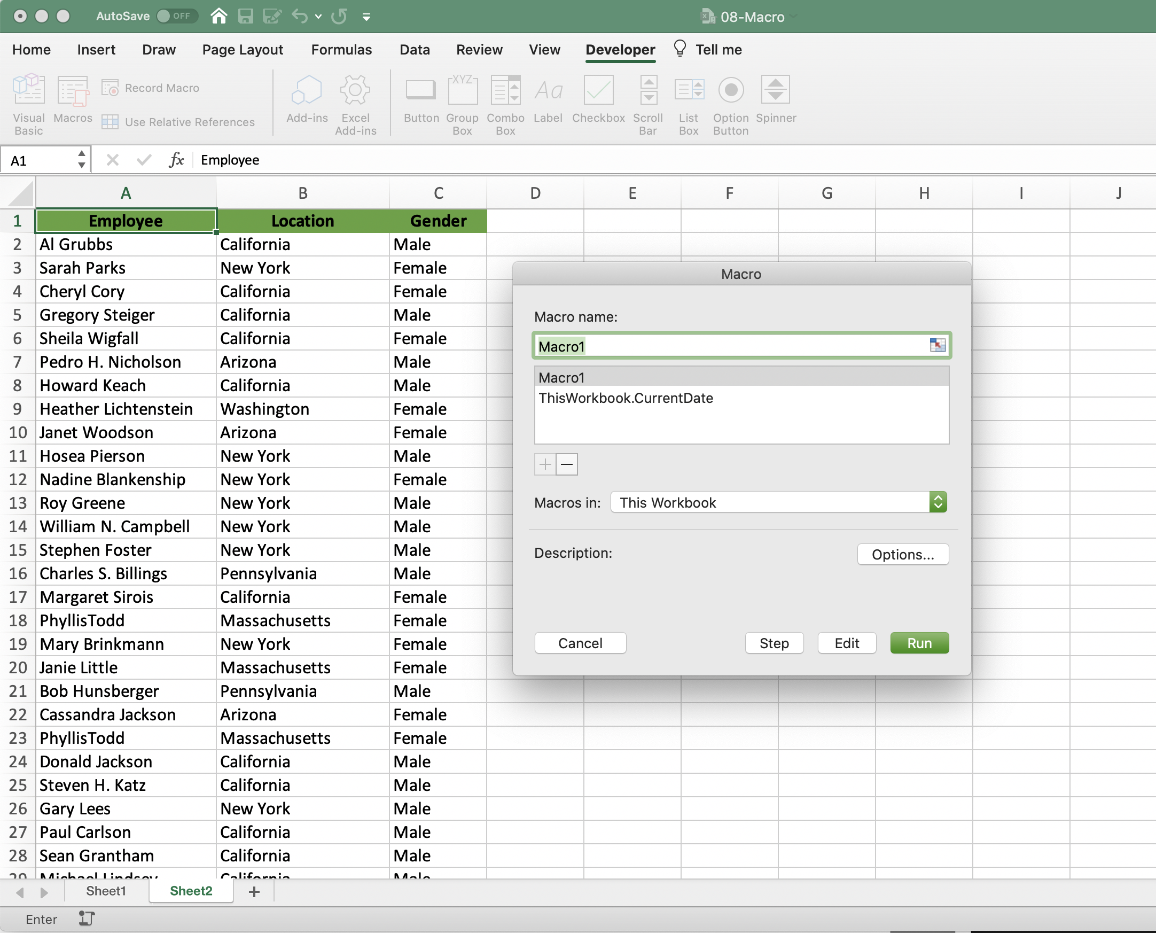
Task: Click the save-as edit icon in title bar
Action: [272, 16]
